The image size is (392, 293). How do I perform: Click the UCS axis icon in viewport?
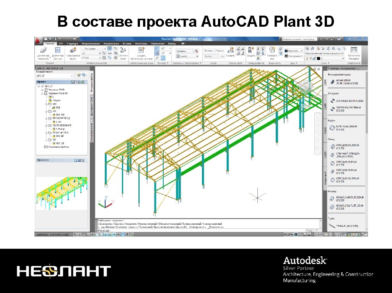(x=106, y=202)
